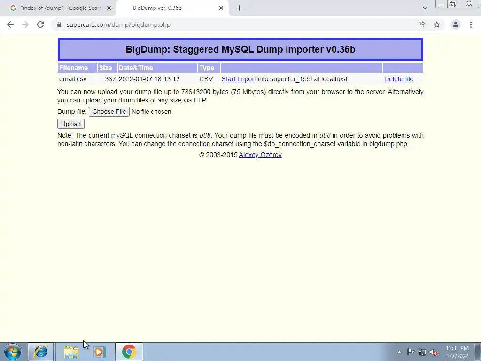The width and height of the screenshot is (481, 361).
Task: Click the Filename column header
Action: [x=78, y=68]
